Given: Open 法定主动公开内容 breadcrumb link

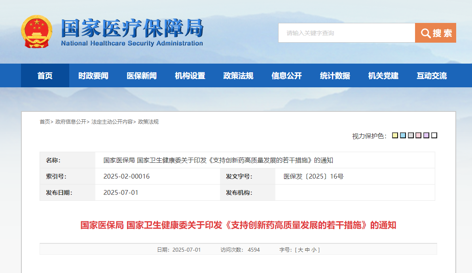Looking at the screenshot, I should point(112,122).
